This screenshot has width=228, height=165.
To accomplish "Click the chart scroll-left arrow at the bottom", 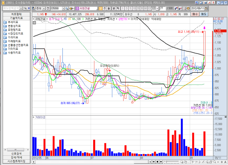I will pos(34,162).
